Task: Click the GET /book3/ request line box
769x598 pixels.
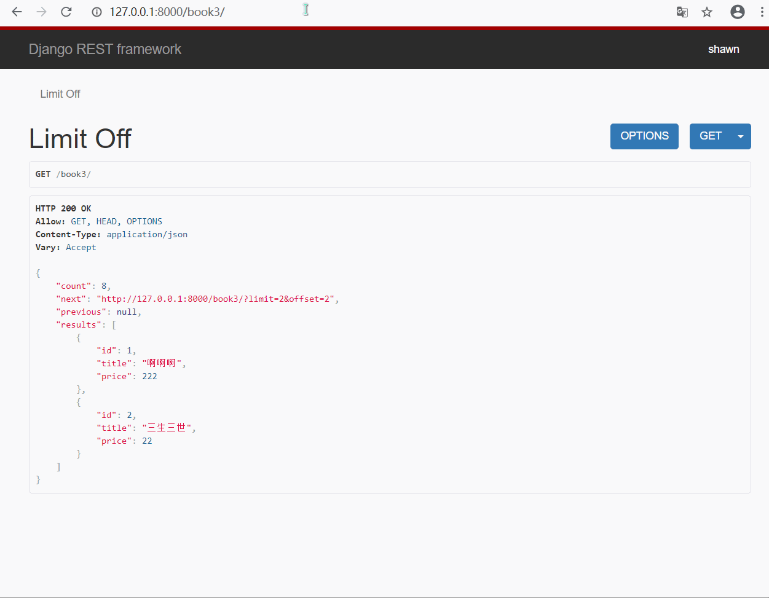Action: [x=389, y=175]
